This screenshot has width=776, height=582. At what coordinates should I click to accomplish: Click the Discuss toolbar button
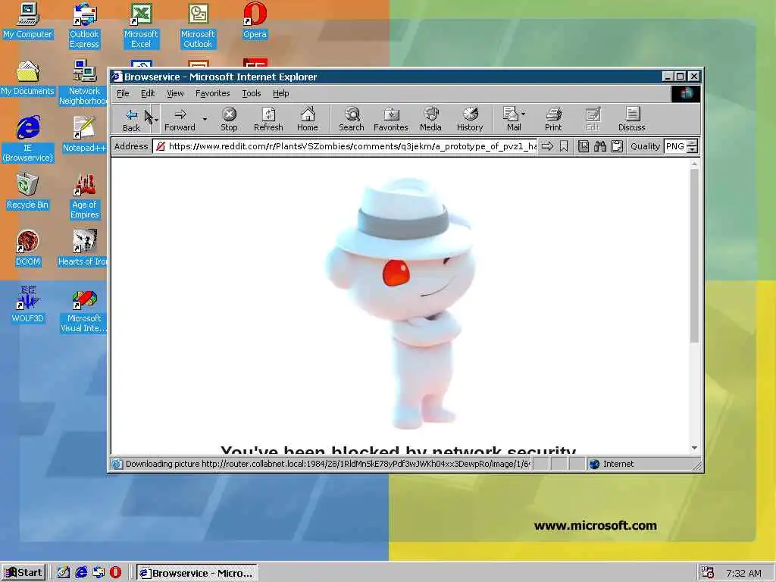pyautogui.click(x=631, y=119)
